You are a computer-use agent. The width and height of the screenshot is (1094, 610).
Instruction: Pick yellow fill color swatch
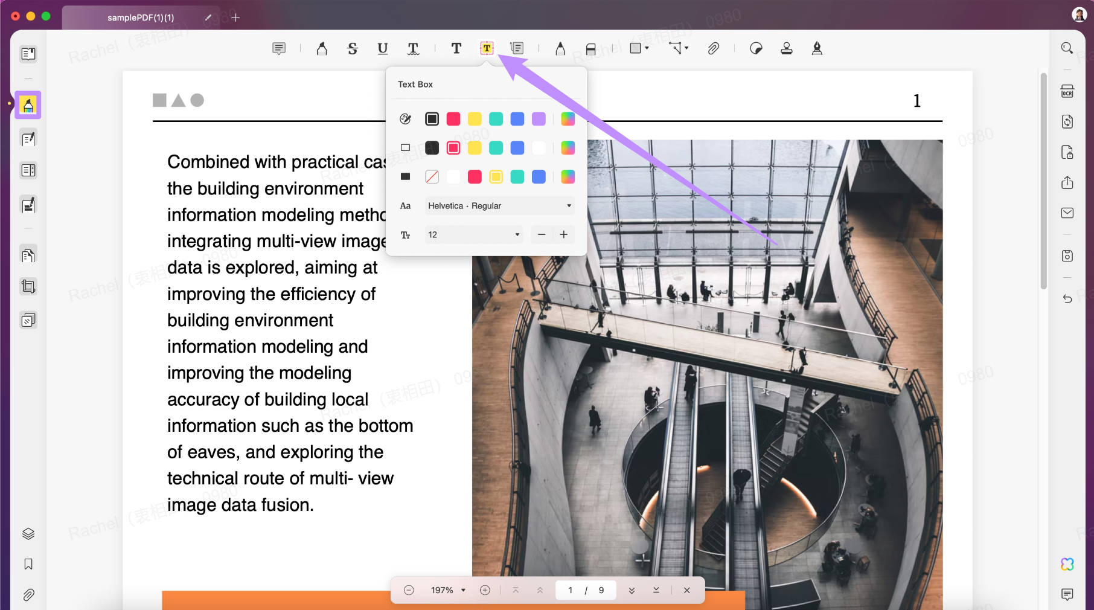pos(496,176)
